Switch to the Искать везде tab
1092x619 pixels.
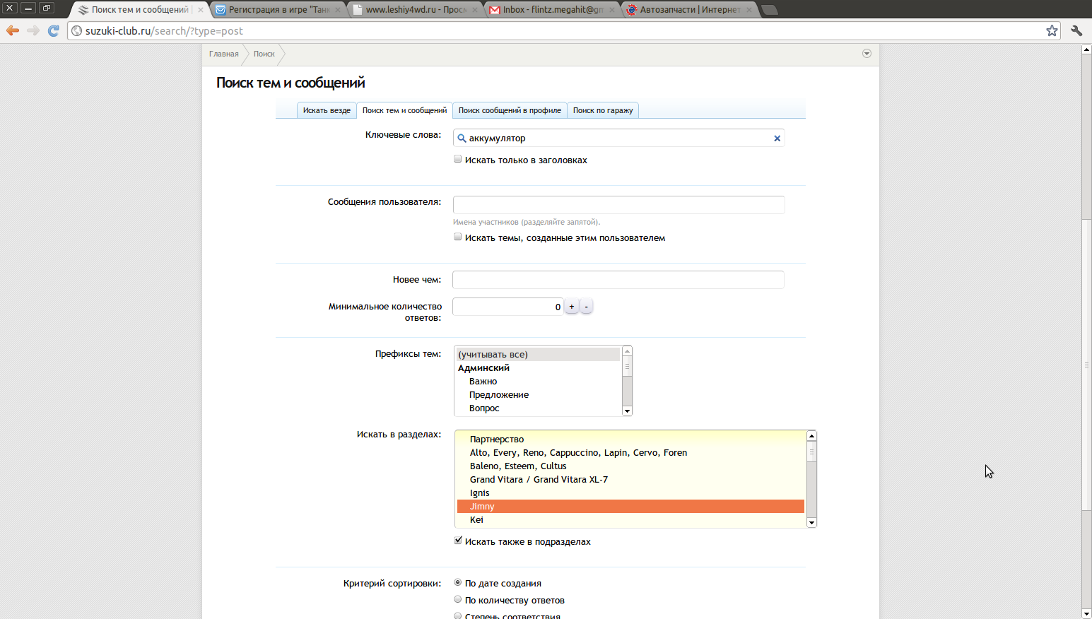pyautogui.click(x=327, y=110)
